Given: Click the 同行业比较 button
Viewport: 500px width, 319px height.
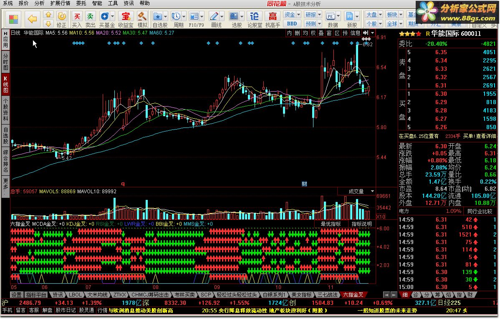Looking at the screenshot, I should coord(480,211).
